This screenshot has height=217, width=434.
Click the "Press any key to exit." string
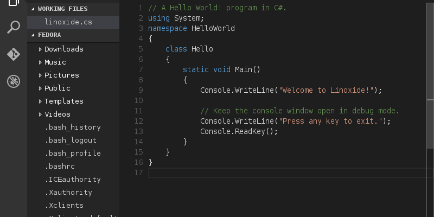tap(330, 121)
